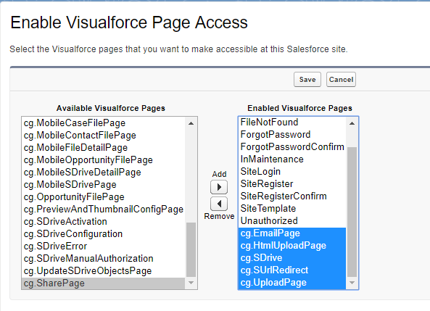Image resolution: width=430 pixels, height=311 pixels.
Task: Choose cg.SDriveConfiguration from available pages
Action: click(103, 234)
